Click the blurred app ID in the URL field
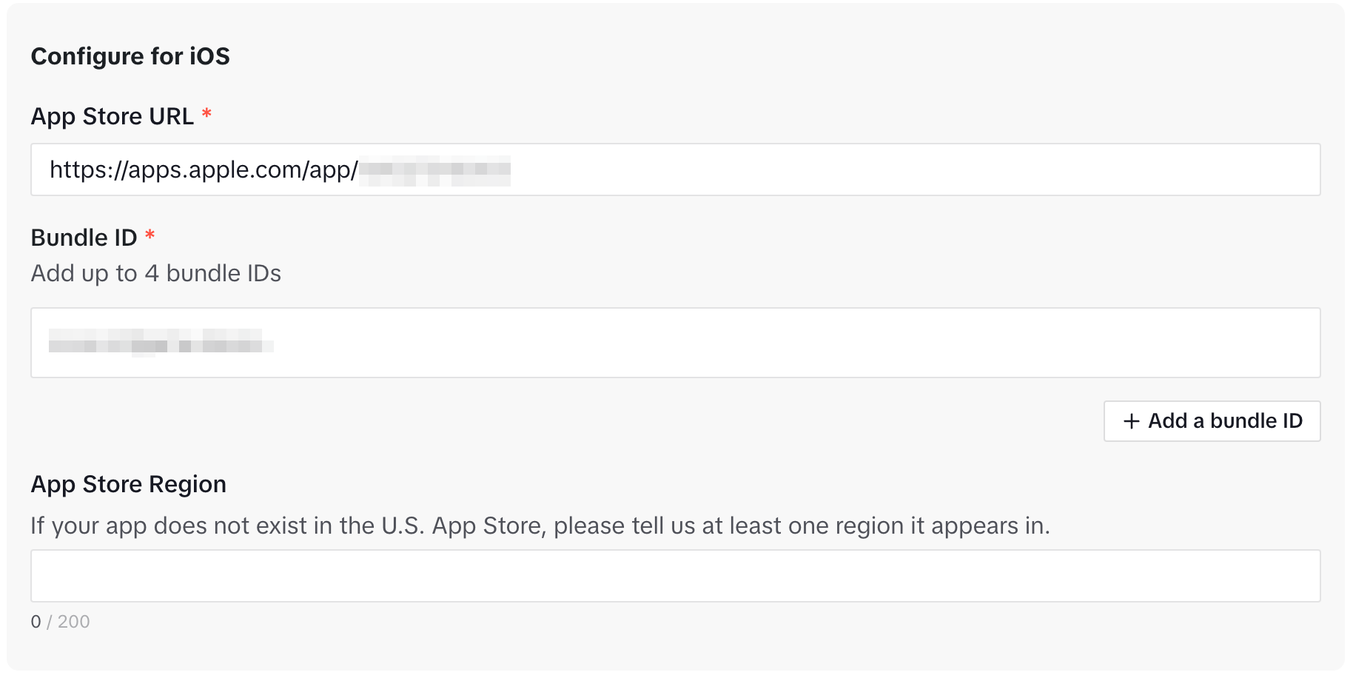The image size is (1353, 678). (435, 170)
